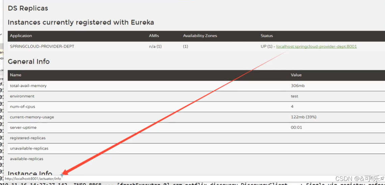The image size is (385, 185).
Task: Click the localhost:8001/actuator/info status bar URL
Action: [x=33, y=179]
